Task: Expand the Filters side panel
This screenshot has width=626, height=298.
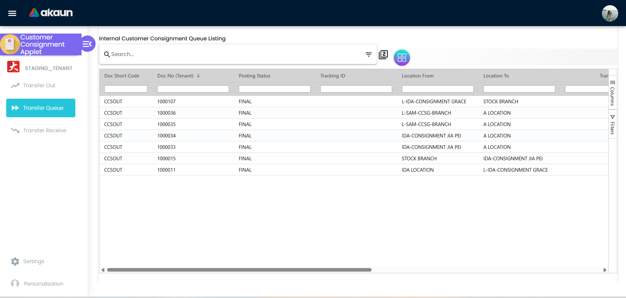Action: (612, 125)
